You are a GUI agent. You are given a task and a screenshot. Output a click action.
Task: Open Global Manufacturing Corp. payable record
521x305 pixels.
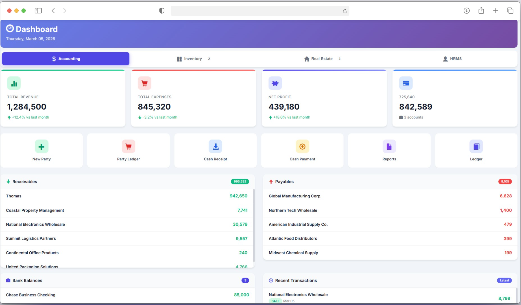(x=390, y=196)
